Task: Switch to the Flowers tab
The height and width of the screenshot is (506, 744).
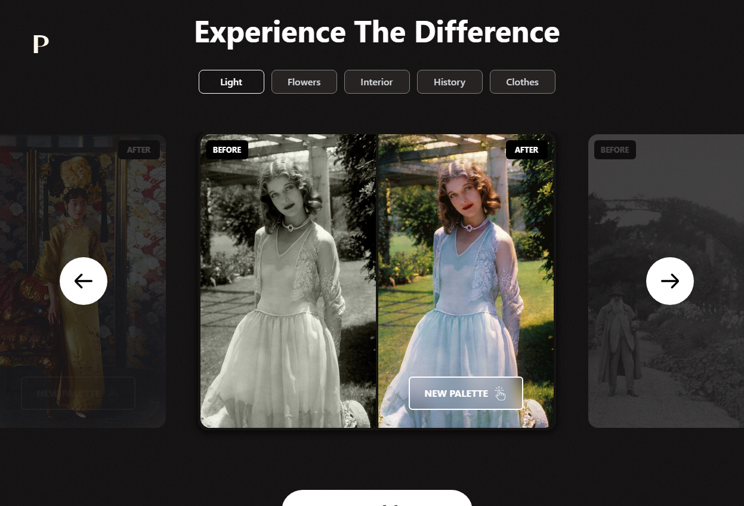Action: point(304,82)
